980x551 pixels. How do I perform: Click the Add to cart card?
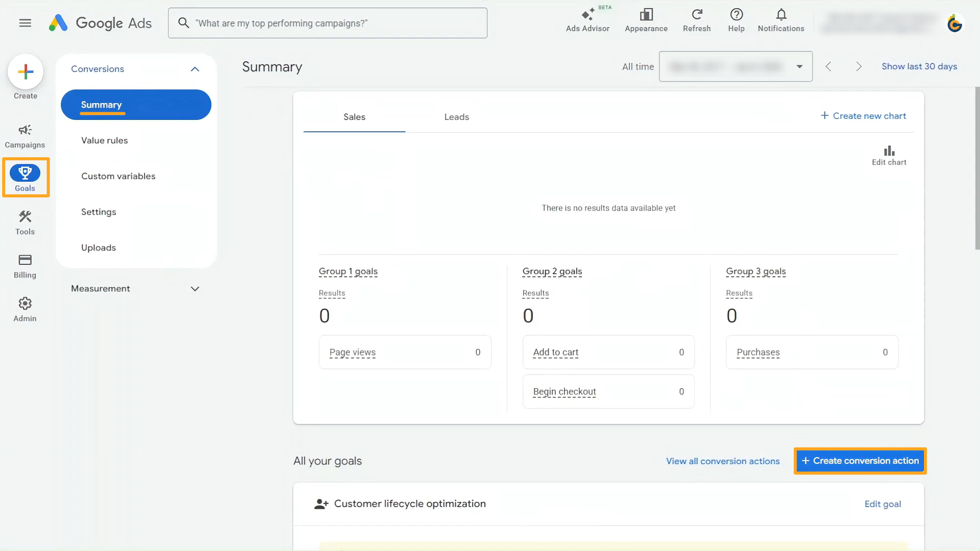pyautogui.click(x=608, y=352)
